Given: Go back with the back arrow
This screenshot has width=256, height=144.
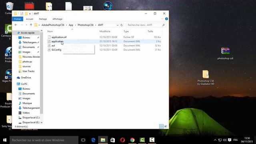Looking at the screenshot, I should pyautogui.click(x=16, y=25).
